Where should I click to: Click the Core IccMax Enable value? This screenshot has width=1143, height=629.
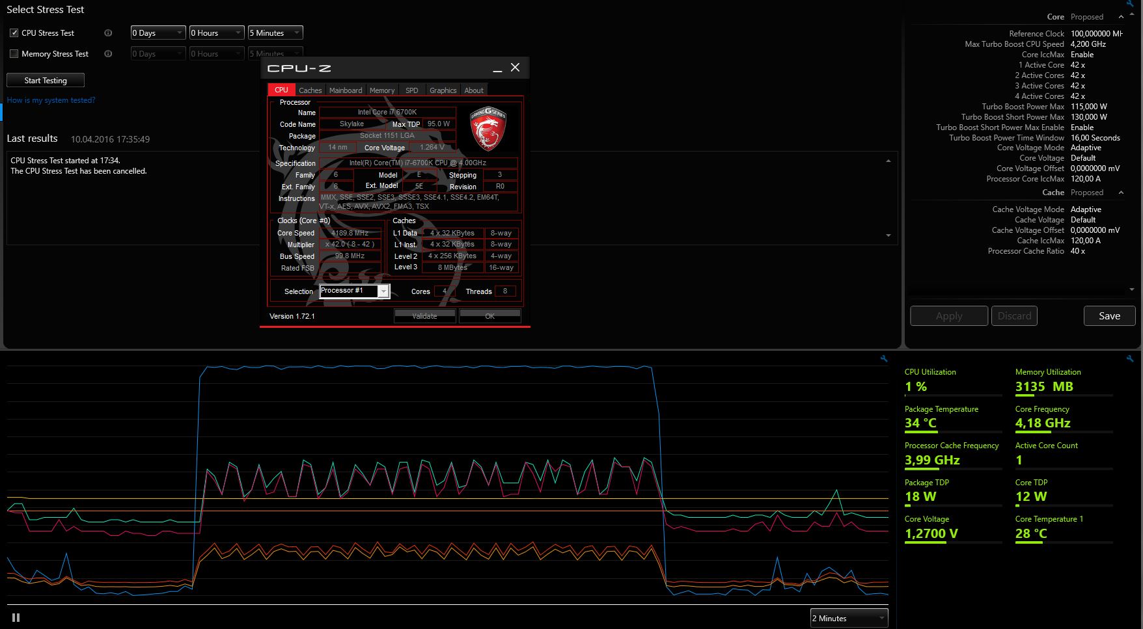1082,55
